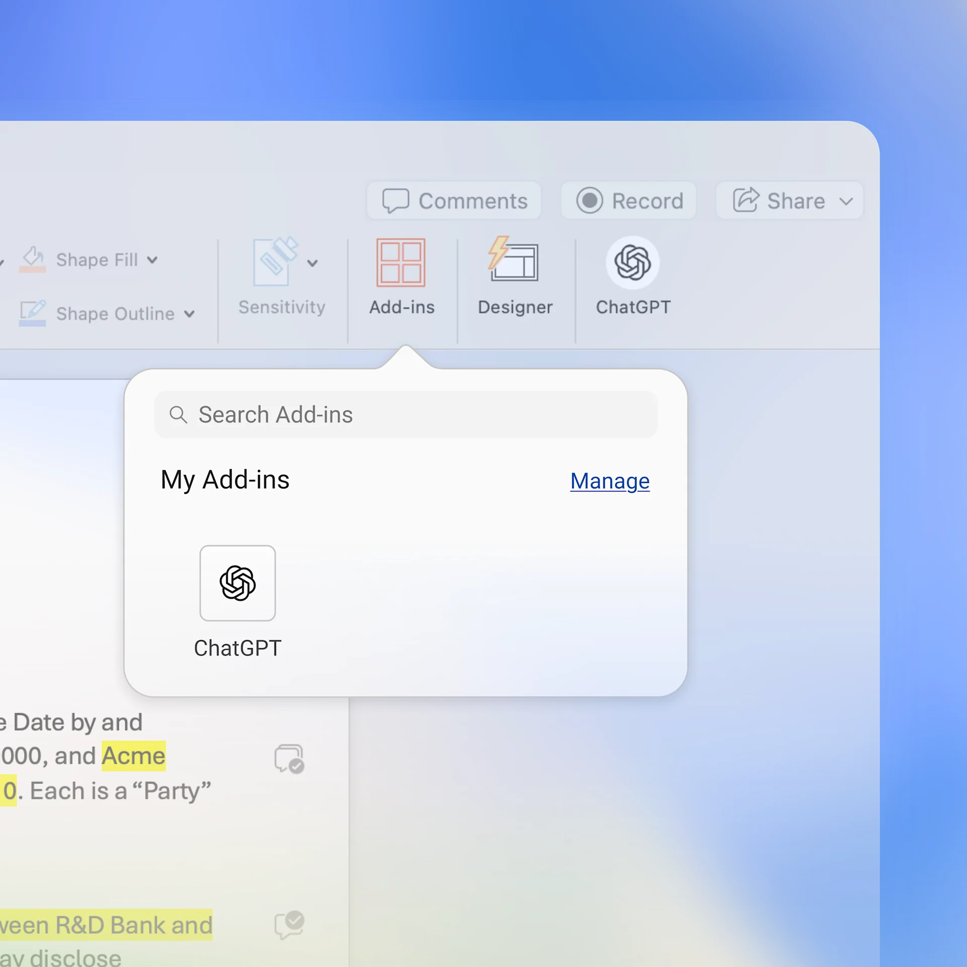Start recording with Record button
The height and width of the screenshot is (967, 967).
click(x=629, y=200)
